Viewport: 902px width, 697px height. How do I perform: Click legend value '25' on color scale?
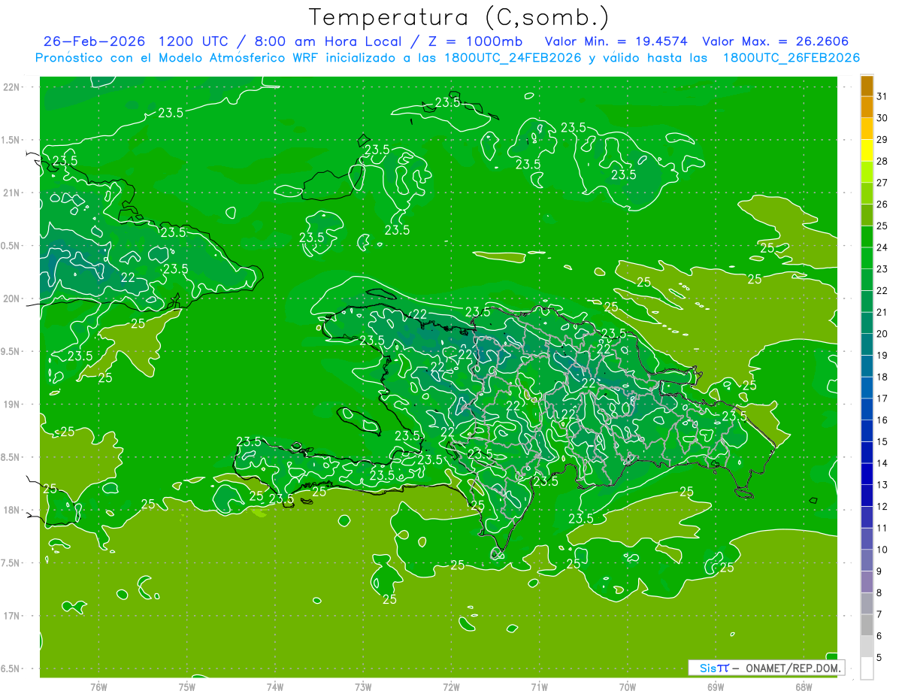click(882, 226)
